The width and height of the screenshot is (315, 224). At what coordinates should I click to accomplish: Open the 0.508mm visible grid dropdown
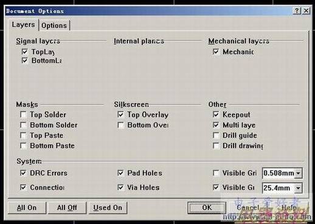298,173
